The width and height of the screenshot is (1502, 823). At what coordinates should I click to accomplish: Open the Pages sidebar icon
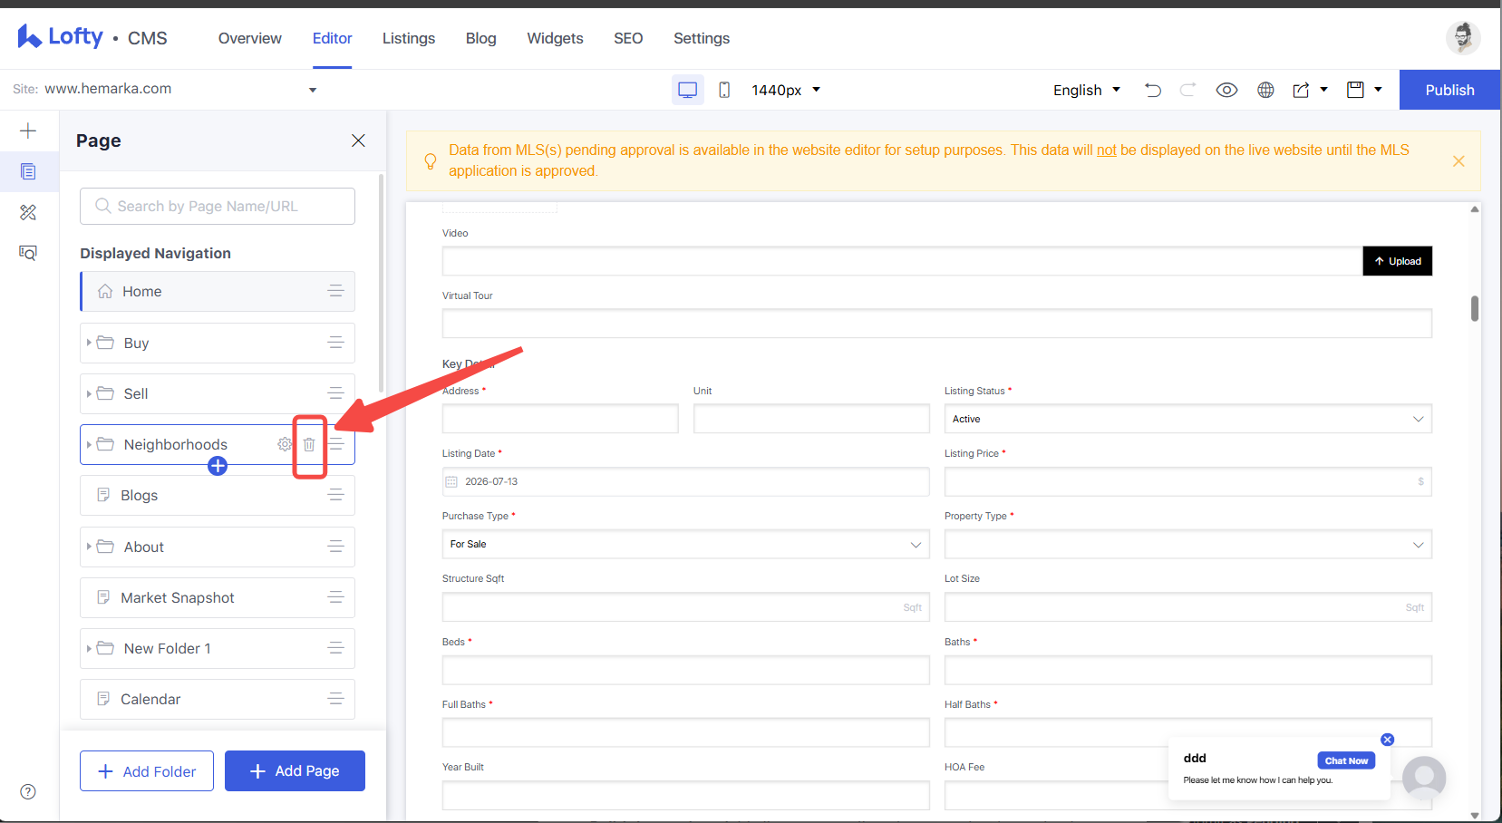[x=28, y=171]
